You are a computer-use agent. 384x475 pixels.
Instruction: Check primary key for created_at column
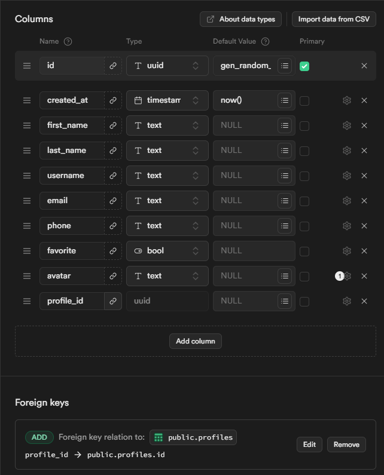coord(304,101)
